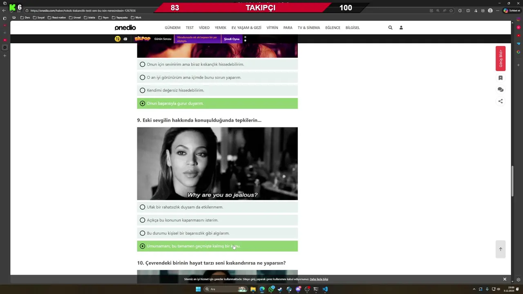Select 'Açıkça bu konunun kapanmasını isterim'
The height and width of the screenshot is (294, 523).
pyautogui.click(x=217, y=220)
